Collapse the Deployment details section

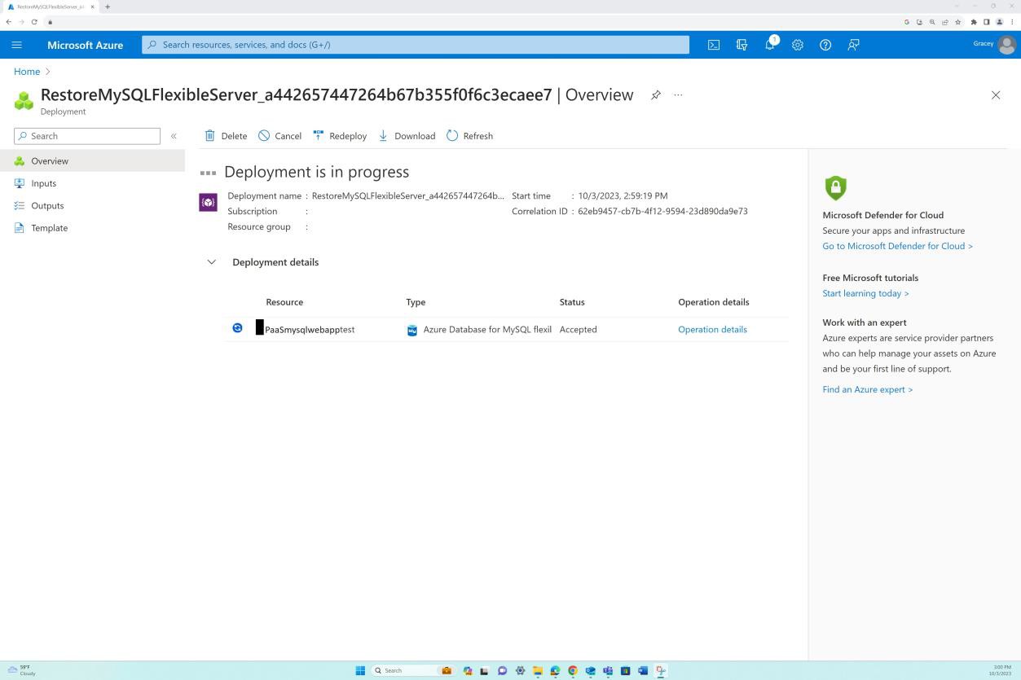tap(211, 261)
